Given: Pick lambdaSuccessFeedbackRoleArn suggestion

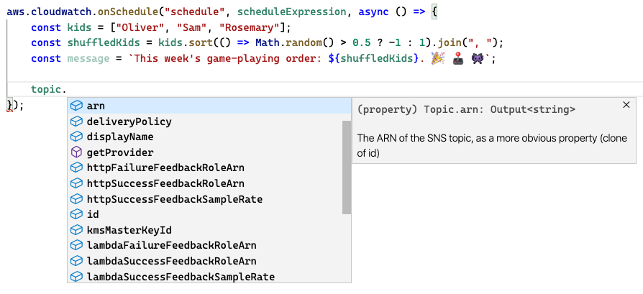Looking at the screenshot, I should tap(209, 261).
